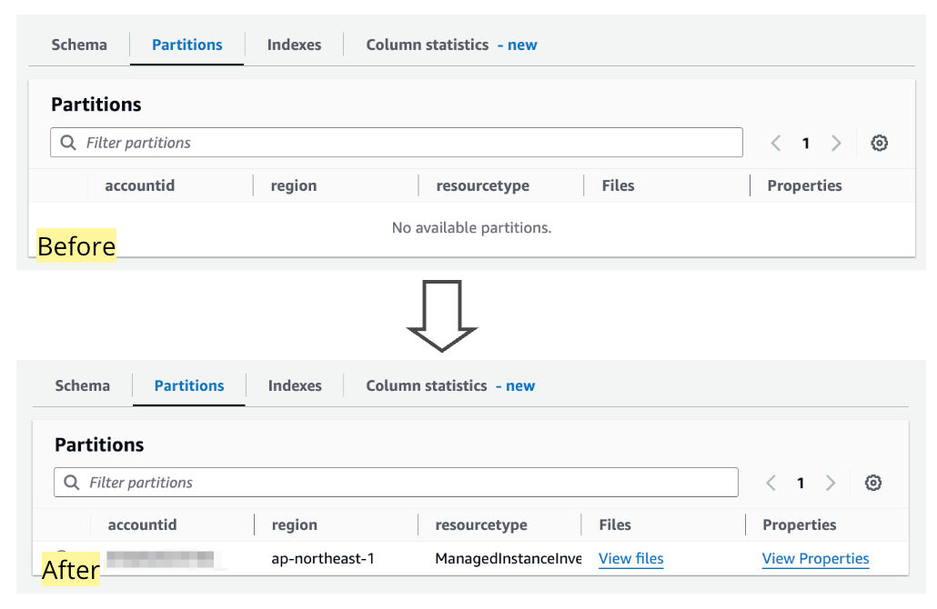Open table settings gear in After panel
This screenshot has height=609, width=937.
(x=873, y=483)
